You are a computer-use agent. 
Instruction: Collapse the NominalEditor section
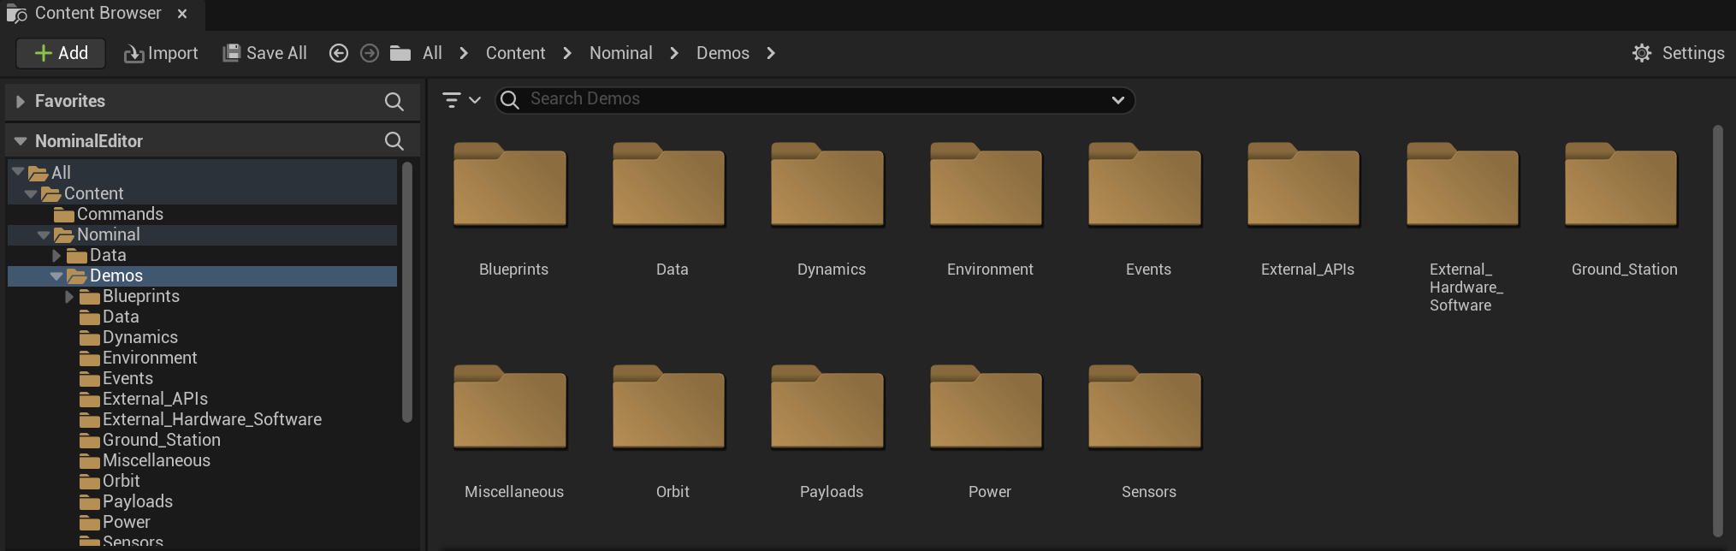coord(21,141)
